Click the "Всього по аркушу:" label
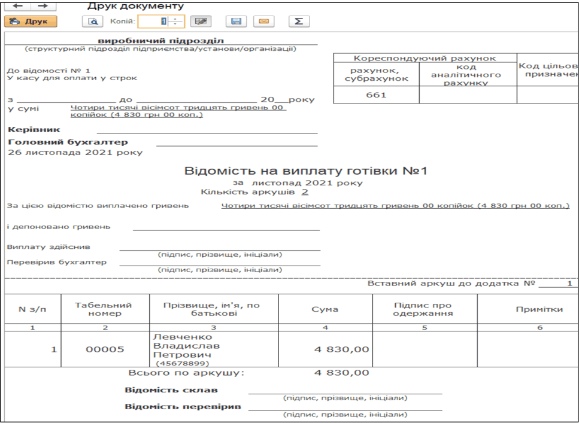Image resolution: width=579 pixels, height=423 pixels. tap(186, 373)
